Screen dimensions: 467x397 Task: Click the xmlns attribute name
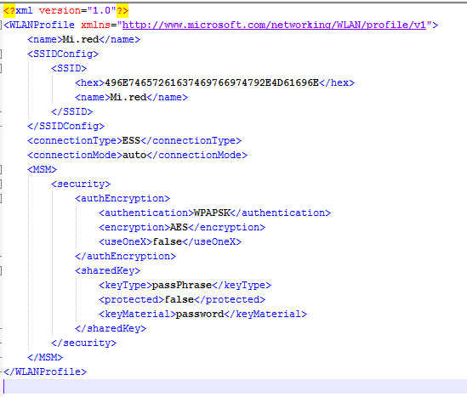coord(95,25)
